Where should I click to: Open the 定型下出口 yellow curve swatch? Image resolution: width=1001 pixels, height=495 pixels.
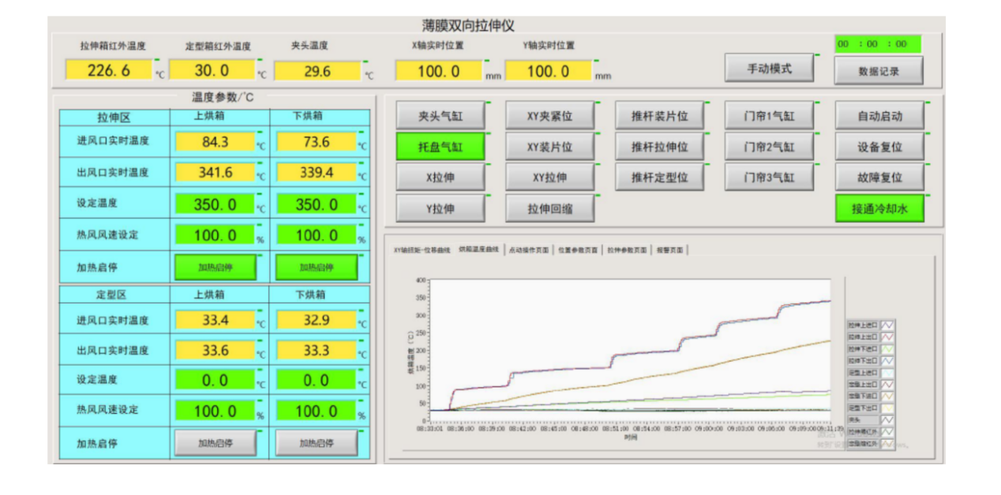887,408
